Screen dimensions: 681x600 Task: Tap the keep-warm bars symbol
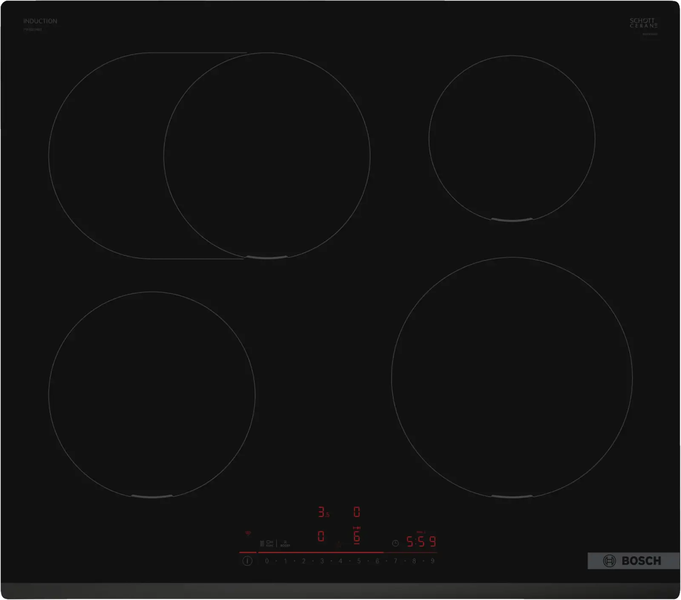coord(262,543)
